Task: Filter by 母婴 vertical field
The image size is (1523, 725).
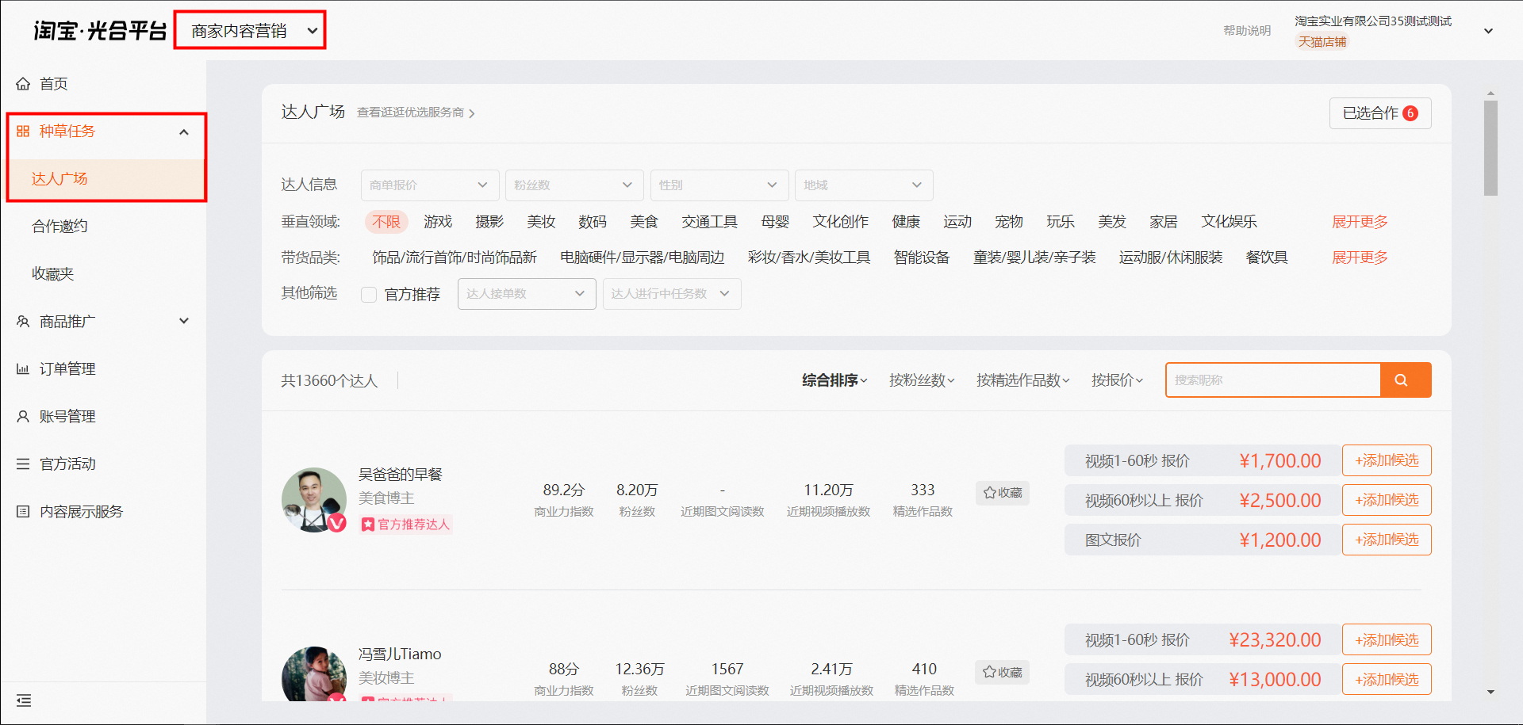Action: click(775, 222)
